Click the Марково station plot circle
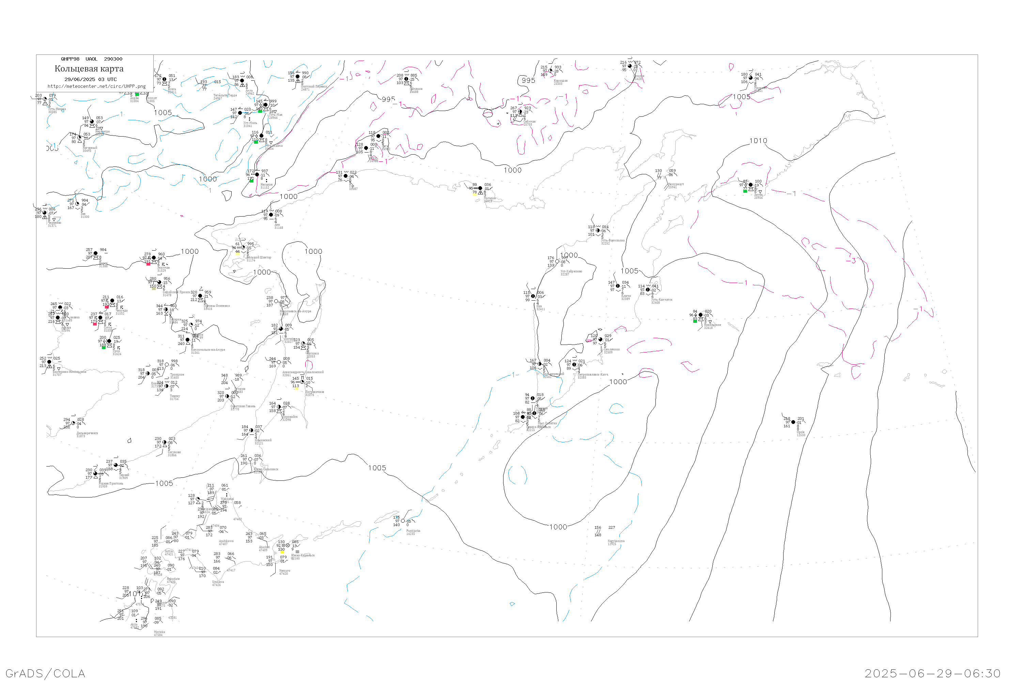The height and width of the screenshot is (681, 1022). (x=750, y=78)
